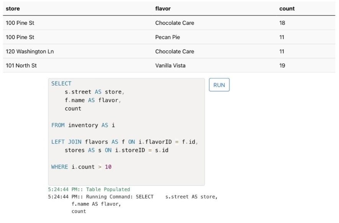Click the 'stores AS s ON' editor line
Screen dimensions: 339x223
[x=116, y=150]
